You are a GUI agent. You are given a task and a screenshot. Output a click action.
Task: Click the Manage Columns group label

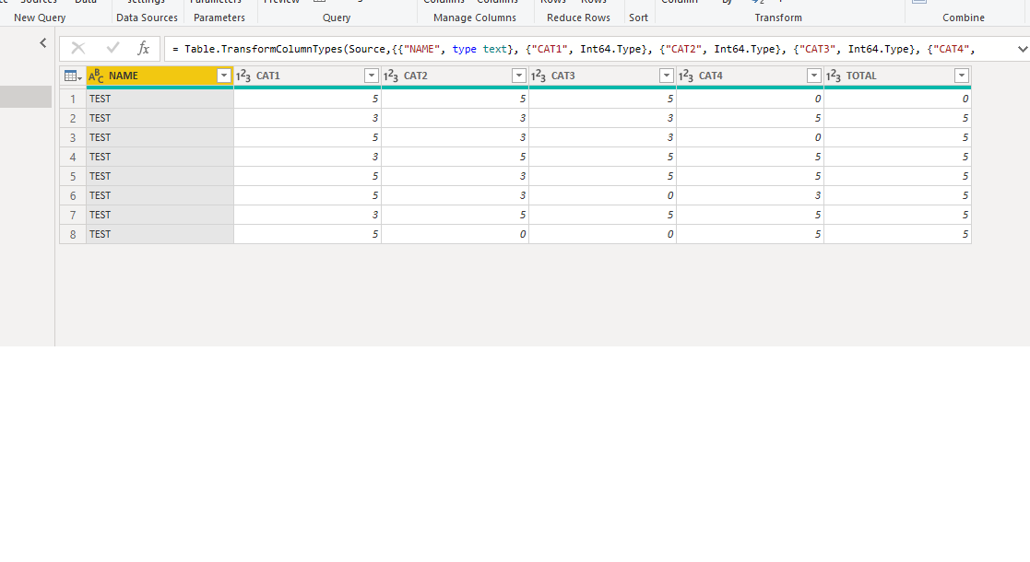(475, 18)
